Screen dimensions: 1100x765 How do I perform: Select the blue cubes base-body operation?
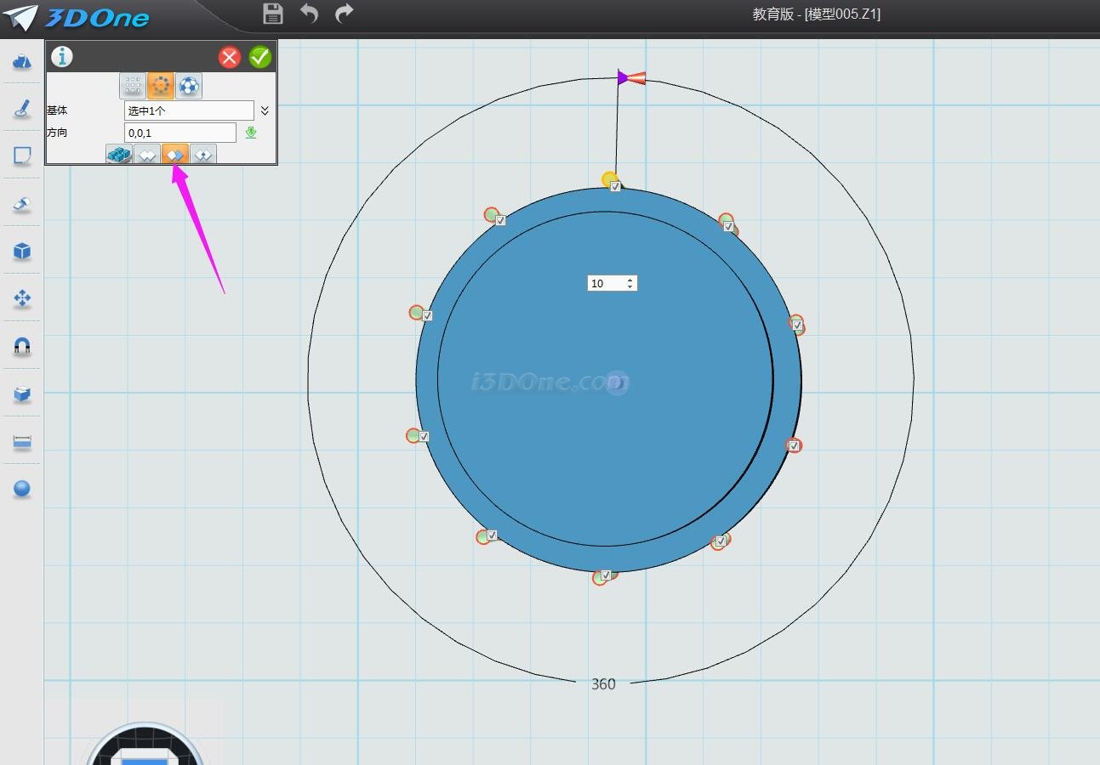click(x=119, y=155)
